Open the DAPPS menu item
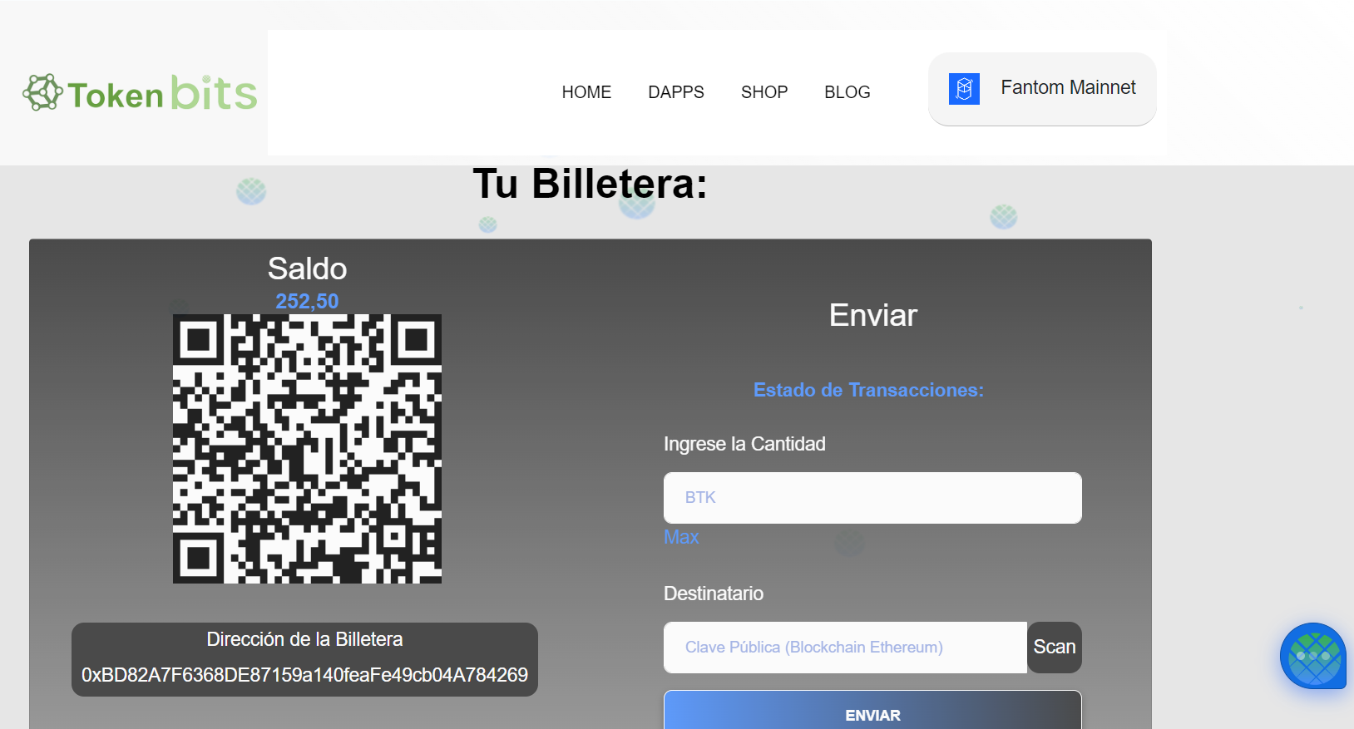Viewport: 1354px width, 729px height. (x=676, y=92)
